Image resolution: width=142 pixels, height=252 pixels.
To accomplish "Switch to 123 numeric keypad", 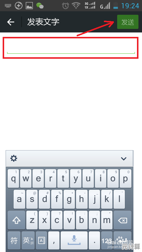I will click(x=106, y=240).
